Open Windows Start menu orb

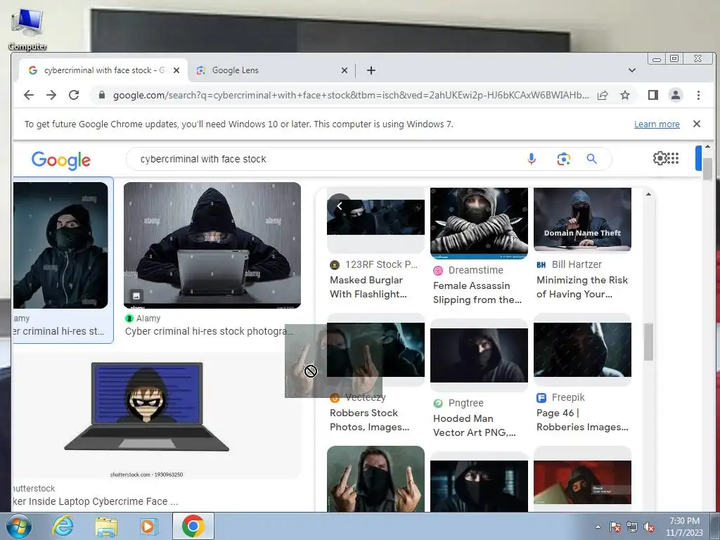(x=19, y=526)
